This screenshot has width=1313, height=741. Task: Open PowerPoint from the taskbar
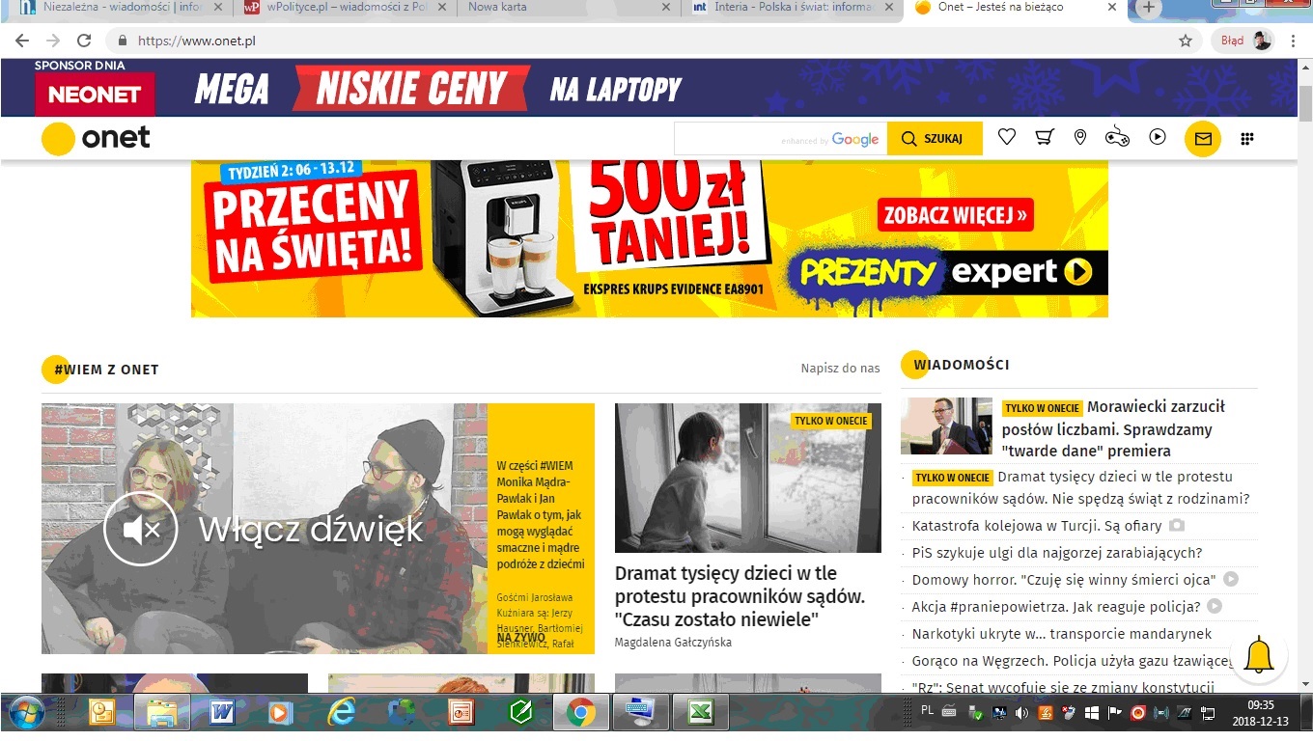(461, 713)
